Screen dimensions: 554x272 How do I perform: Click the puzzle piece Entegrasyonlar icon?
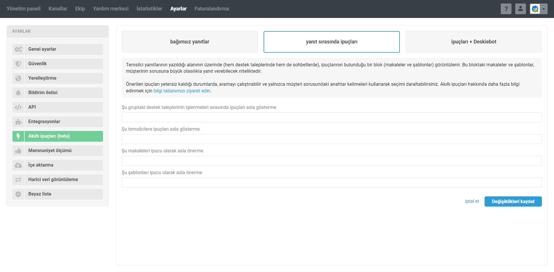click(18, 122)
